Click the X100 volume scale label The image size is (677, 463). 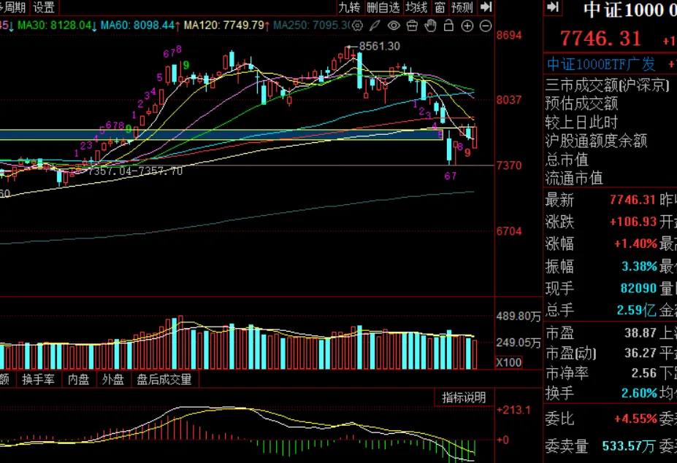click(x=508, y=362)
